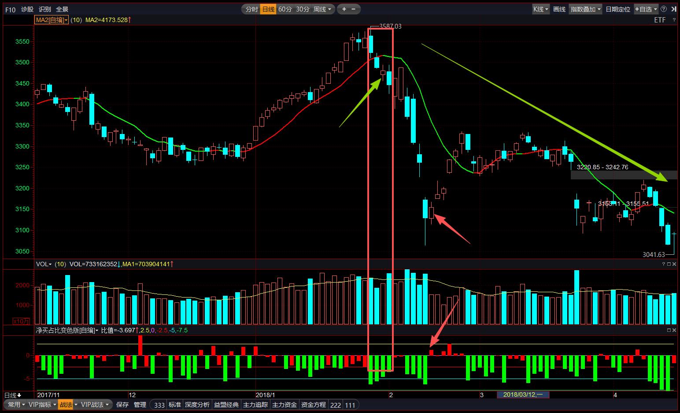
Task: Click the 比值=-3.697 readout
Action: coord(120,330)
